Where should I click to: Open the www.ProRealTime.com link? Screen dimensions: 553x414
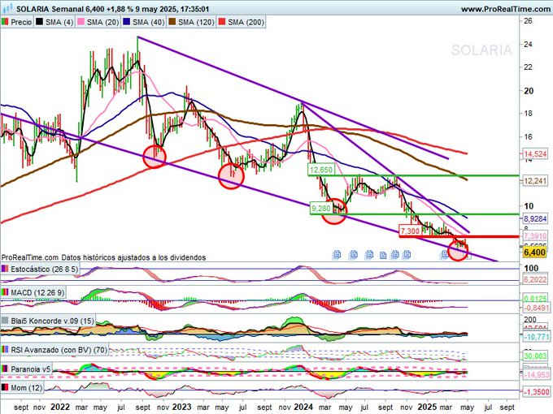pos(505,9)
